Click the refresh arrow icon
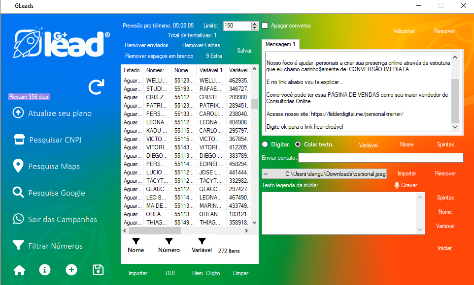This screenshot has height=285, width=474. (x=96, y=87)
